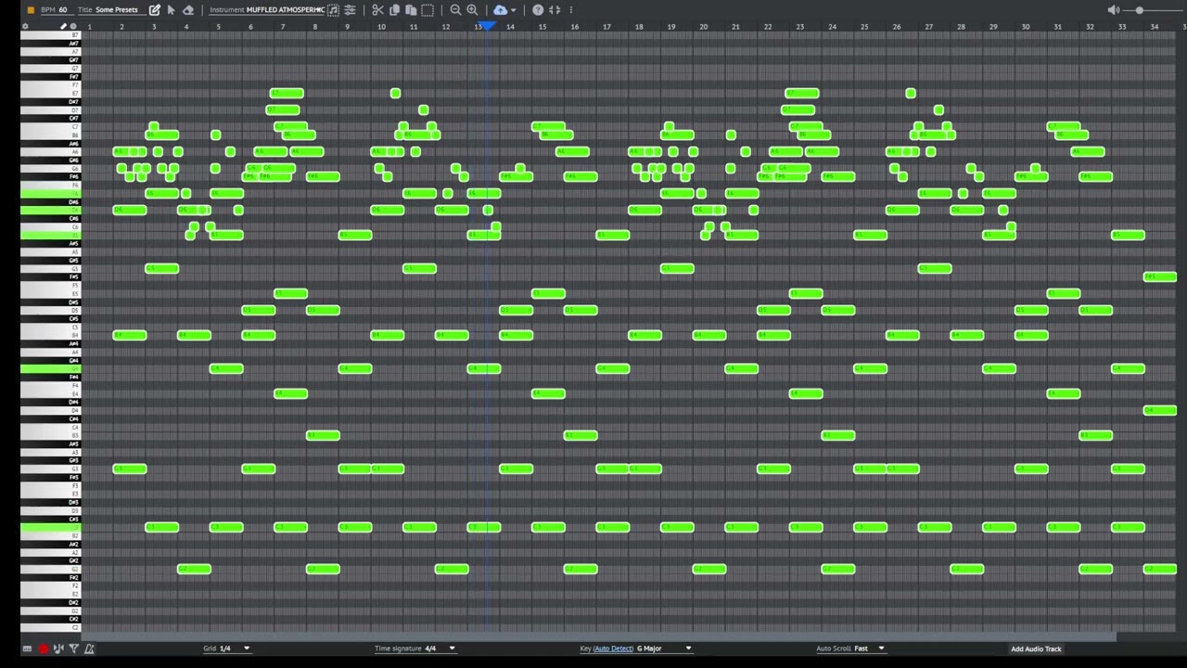Image resolution: width=1187 pixels, height=668 pixels.
Task: Open instrument settings sliders icon
Action: 350,9
